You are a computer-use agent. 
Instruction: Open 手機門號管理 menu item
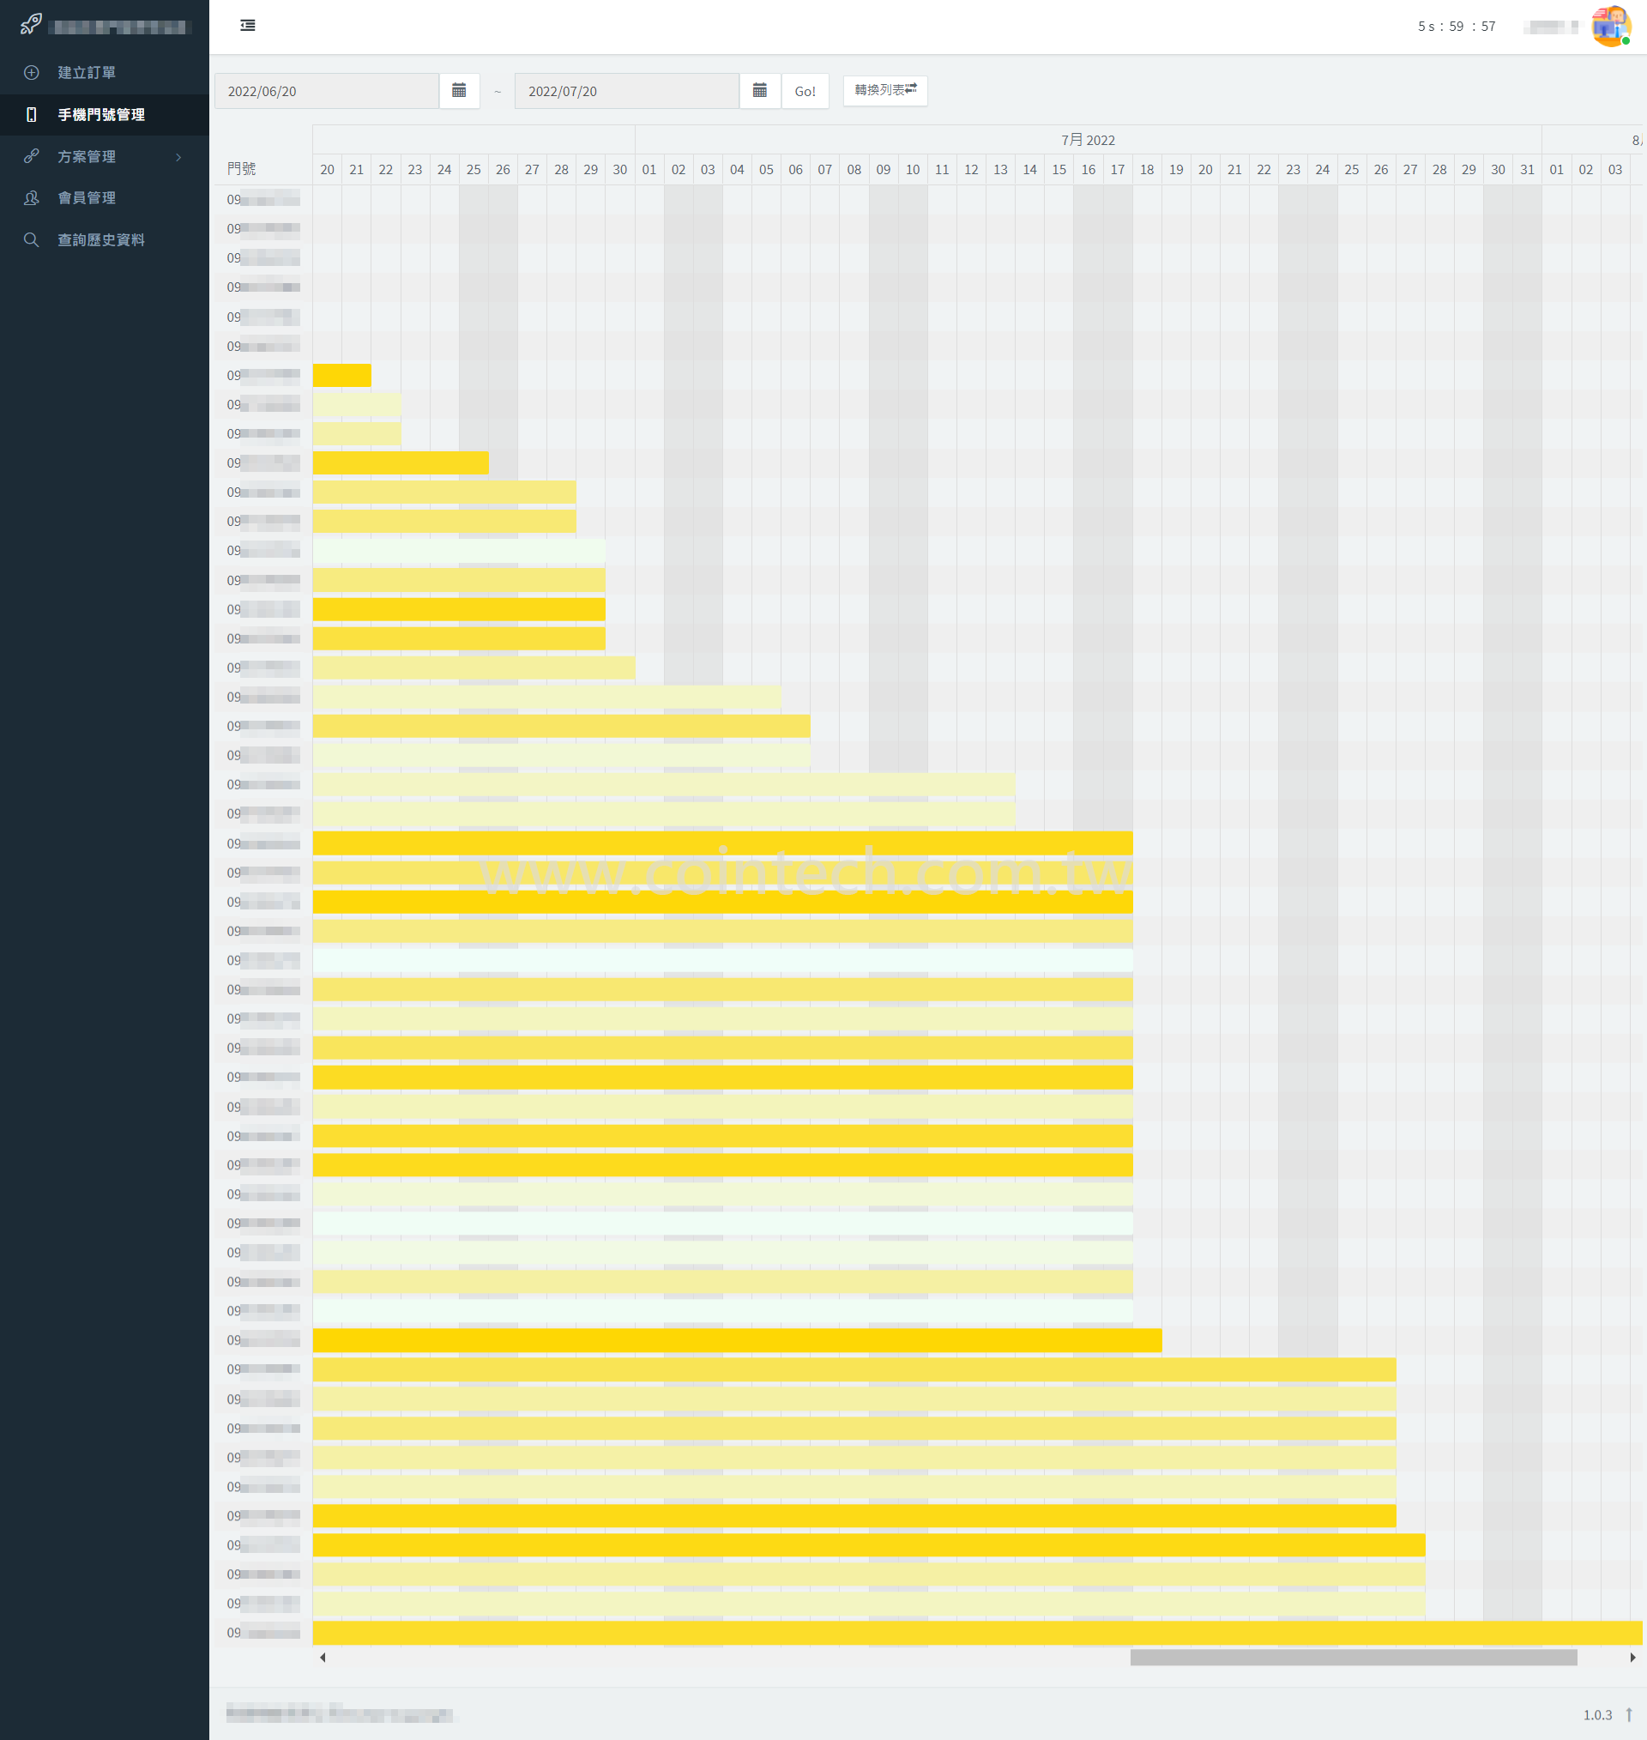[x=101, y=115]
